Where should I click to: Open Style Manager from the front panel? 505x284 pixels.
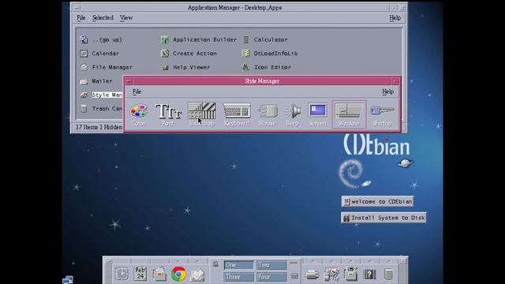click(x=331, y=274)
